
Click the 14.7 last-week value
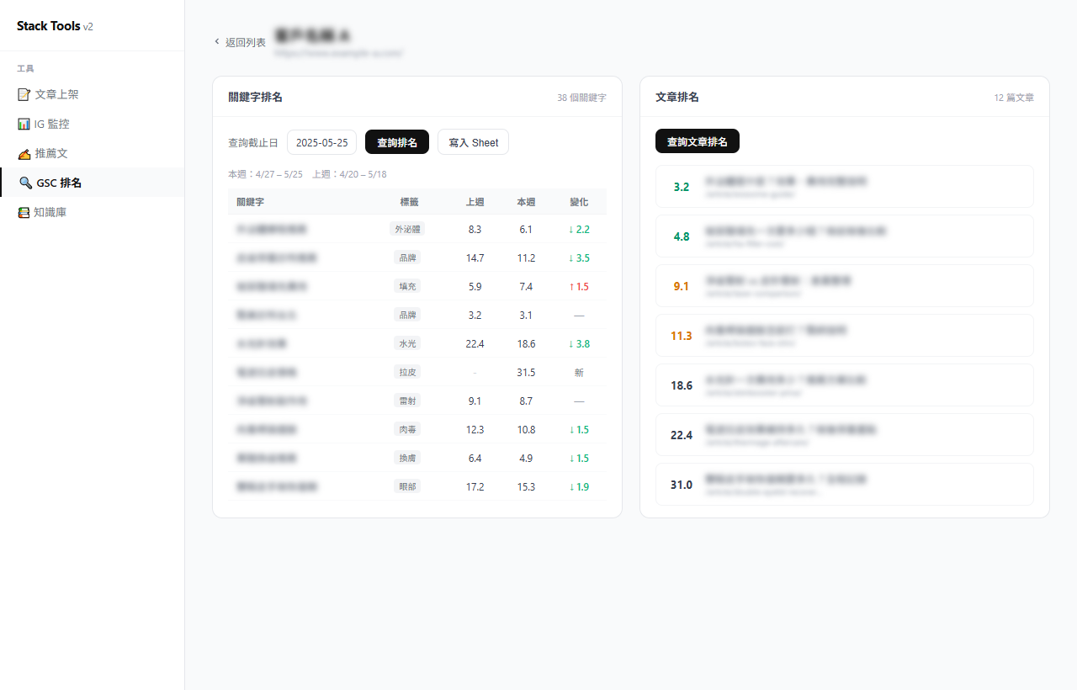475,257
